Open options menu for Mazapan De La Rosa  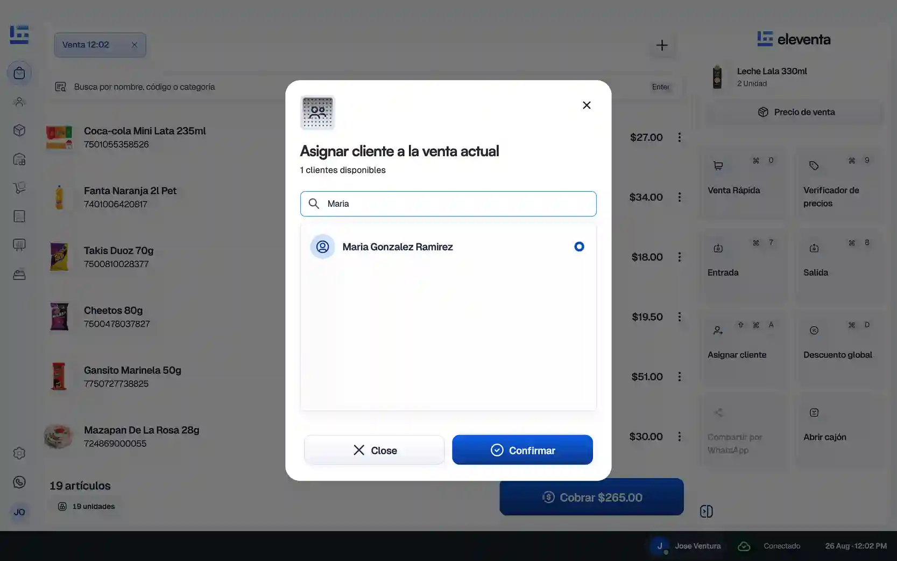coord(680,436)
